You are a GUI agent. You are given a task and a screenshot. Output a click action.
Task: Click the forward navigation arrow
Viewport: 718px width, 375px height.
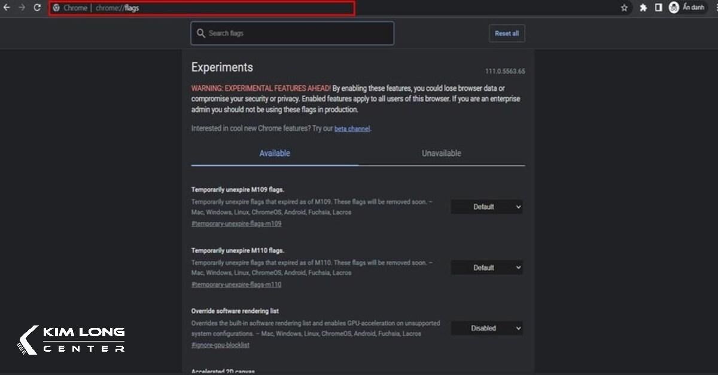click(22, 8)
